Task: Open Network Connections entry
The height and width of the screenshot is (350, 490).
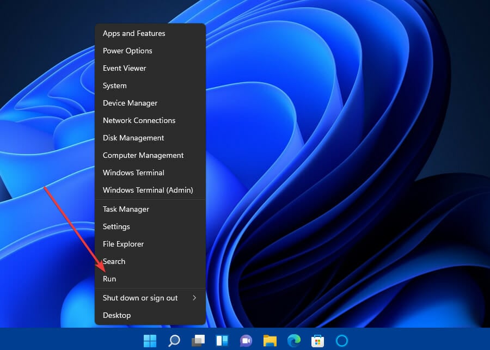Action: click(139, 120)
